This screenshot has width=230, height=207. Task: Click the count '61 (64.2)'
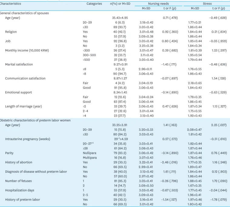pos(120,148)
